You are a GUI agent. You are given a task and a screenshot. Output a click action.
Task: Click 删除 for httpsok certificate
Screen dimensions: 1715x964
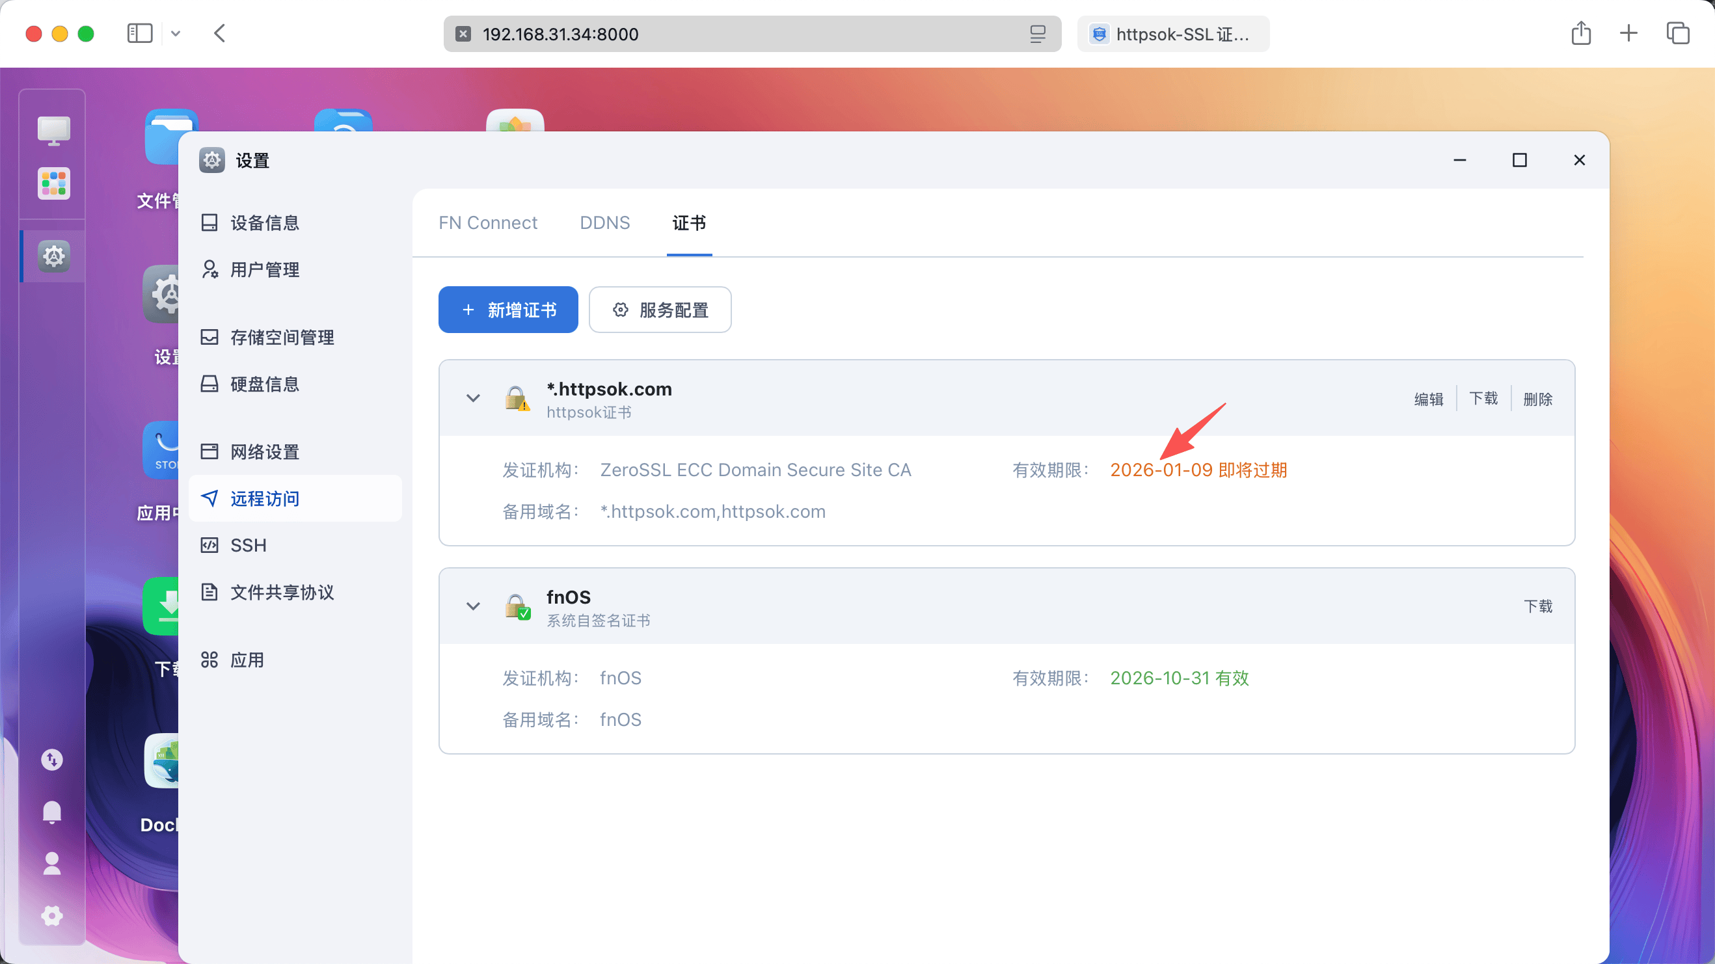pyautogui.click(x=1537, y=399)
